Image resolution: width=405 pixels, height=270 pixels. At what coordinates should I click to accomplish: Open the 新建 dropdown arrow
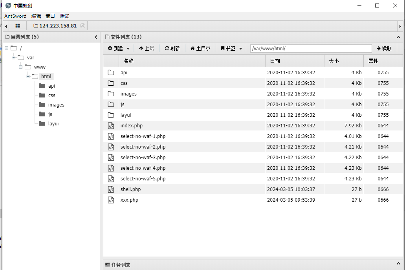[x=128, y=49]
